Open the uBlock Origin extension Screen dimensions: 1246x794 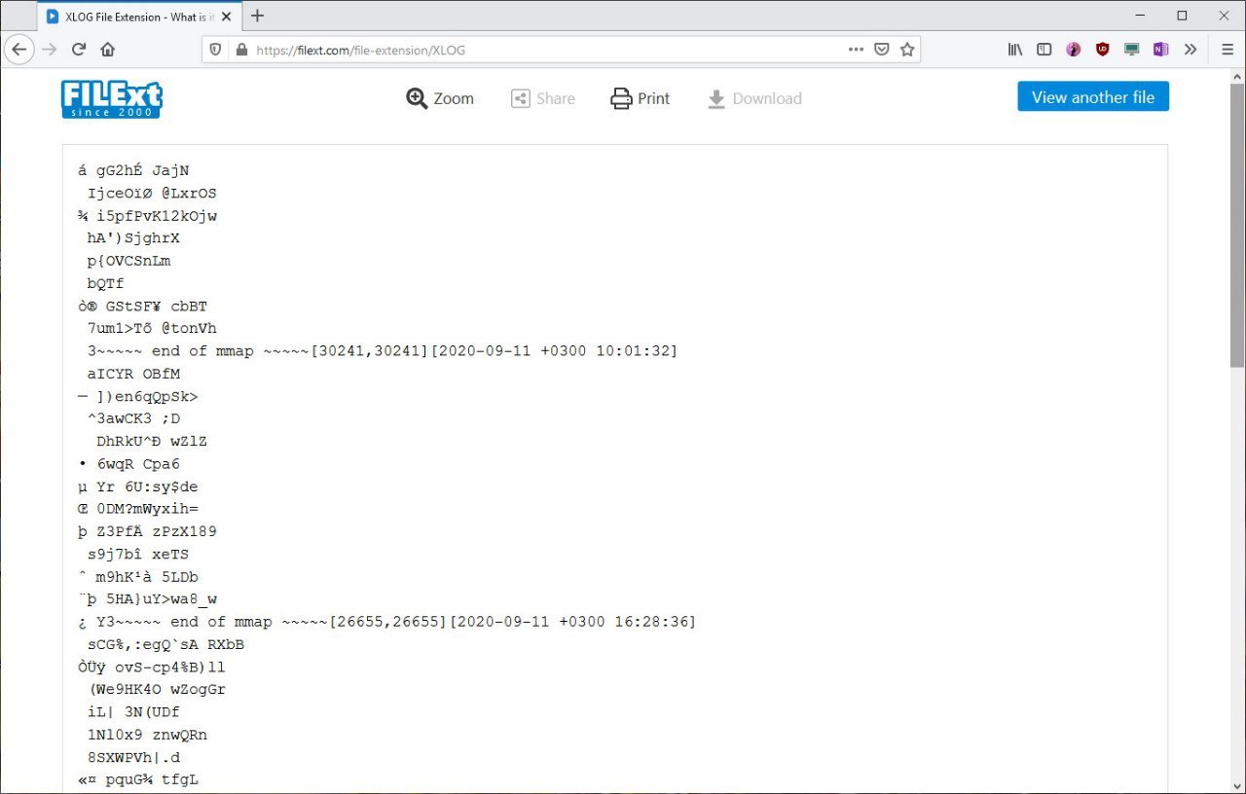(x=1103, y=50)
